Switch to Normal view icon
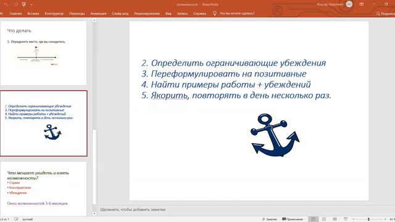Screen dimensions: 395x222 point(313,220)
